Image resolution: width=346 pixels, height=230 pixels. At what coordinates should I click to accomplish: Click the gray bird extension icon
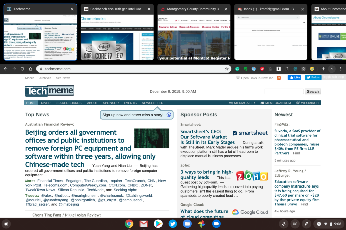coord(270,69)
